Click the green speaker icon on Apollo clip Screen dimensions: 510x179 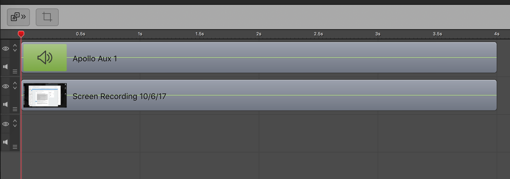coord(45,58)
